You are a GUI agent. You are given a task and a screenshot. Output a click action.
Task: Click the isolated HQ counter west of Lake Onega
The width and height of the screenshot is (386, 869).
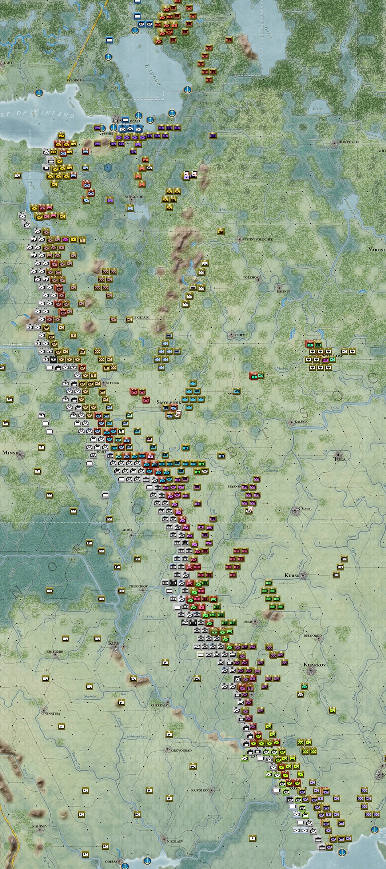tap(229, 40)
